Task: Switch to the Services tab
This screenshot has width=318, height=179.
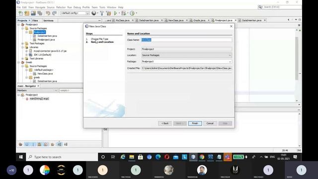Action: (48, 20)
